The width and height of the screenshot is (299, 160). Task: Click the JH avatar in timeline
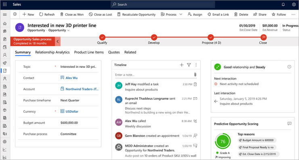click(119, 85)
